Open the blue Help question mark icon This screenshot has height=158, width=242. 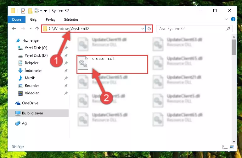tap(233, 19)
